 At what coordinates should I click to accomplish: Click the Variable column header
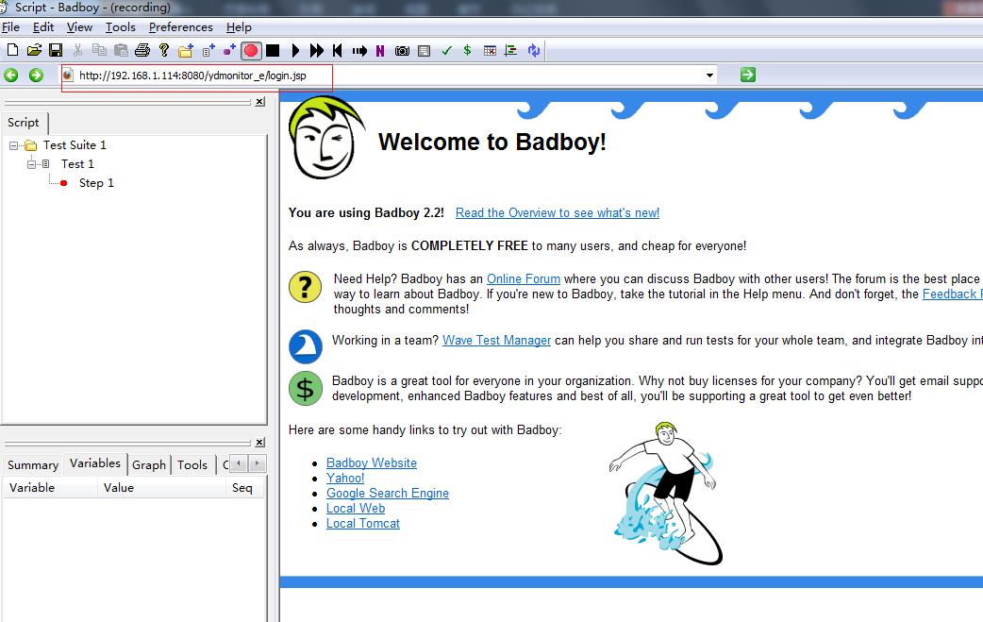(50, 487)
